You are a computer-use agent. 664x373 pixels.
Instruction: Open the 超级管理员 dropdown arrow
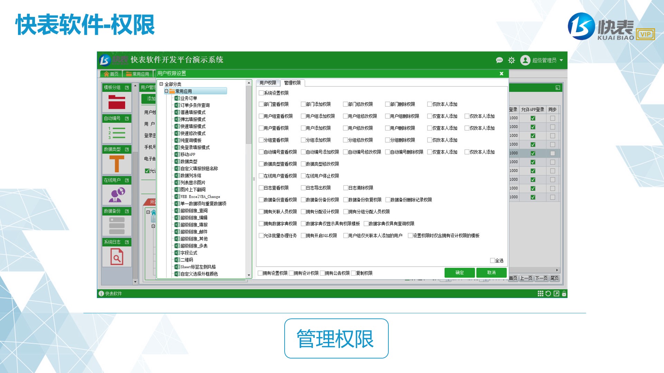(x=561, y=60)
